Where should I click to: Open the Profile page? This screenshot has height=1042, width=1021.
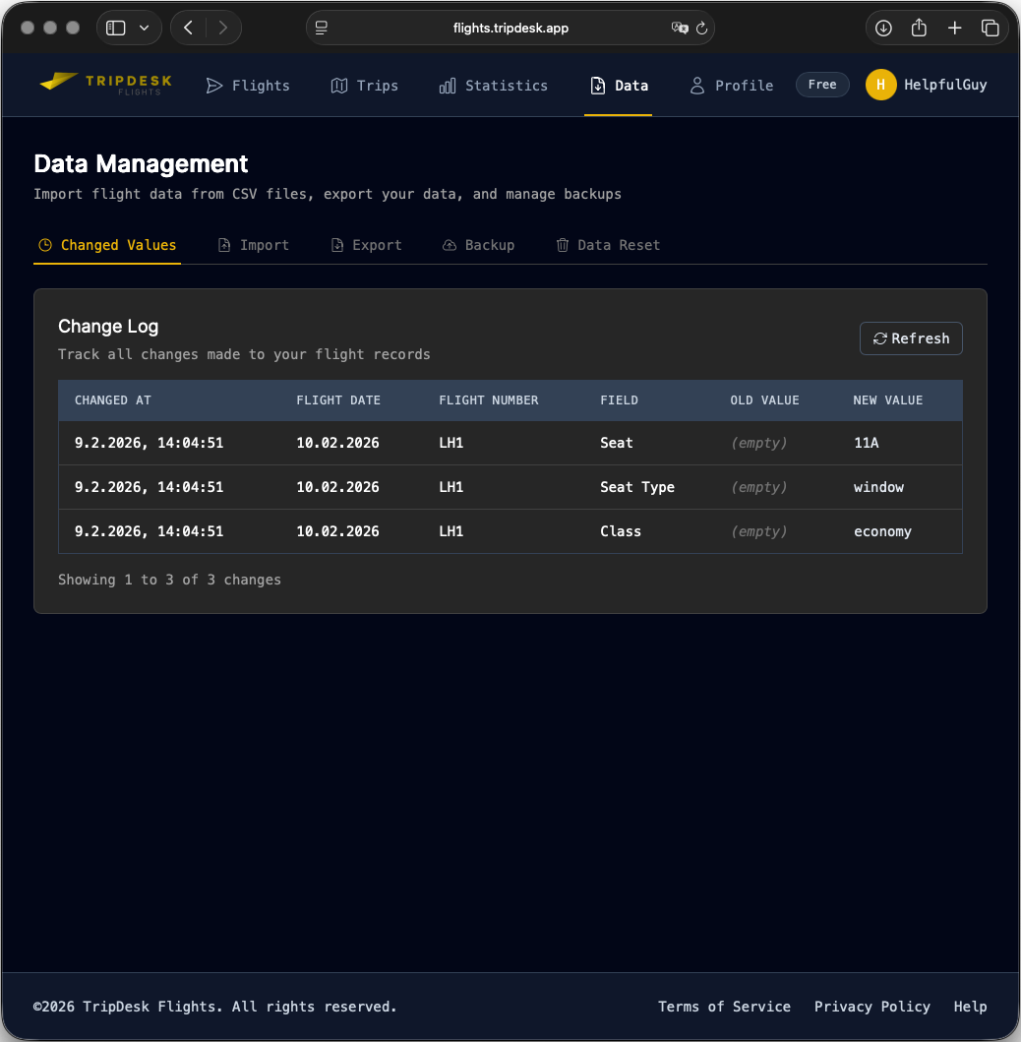(x=732, y=86)
